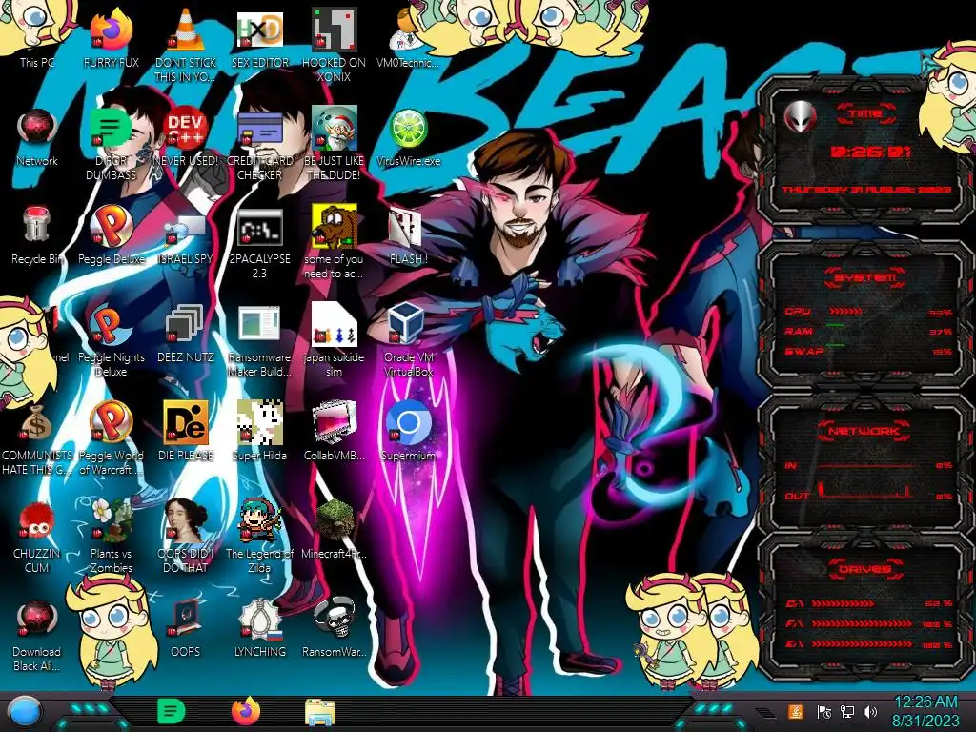Open the money bag desktop icon

pyautogui.click(x=37, y=438)
